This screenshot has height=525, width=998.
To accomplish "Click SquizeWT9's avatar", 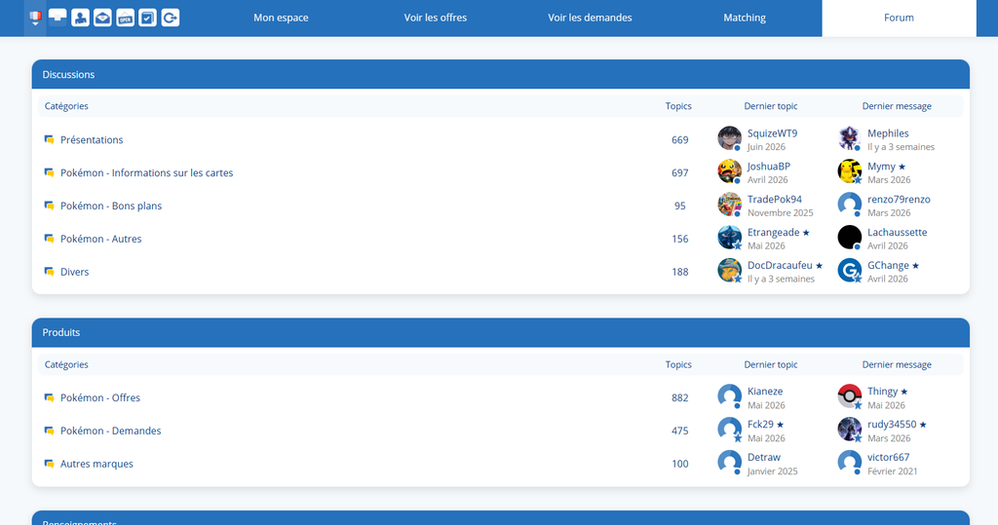I will point(729,138).
